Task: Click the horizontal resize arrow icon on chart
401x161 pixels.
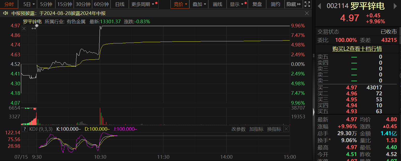Action: pyautogui.click(x=34, y=28)
